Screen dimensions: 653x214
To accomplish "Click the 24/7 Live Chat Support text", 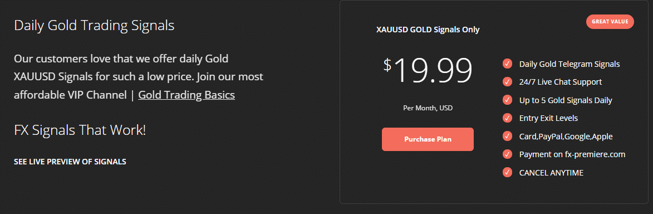I will 561,82.
